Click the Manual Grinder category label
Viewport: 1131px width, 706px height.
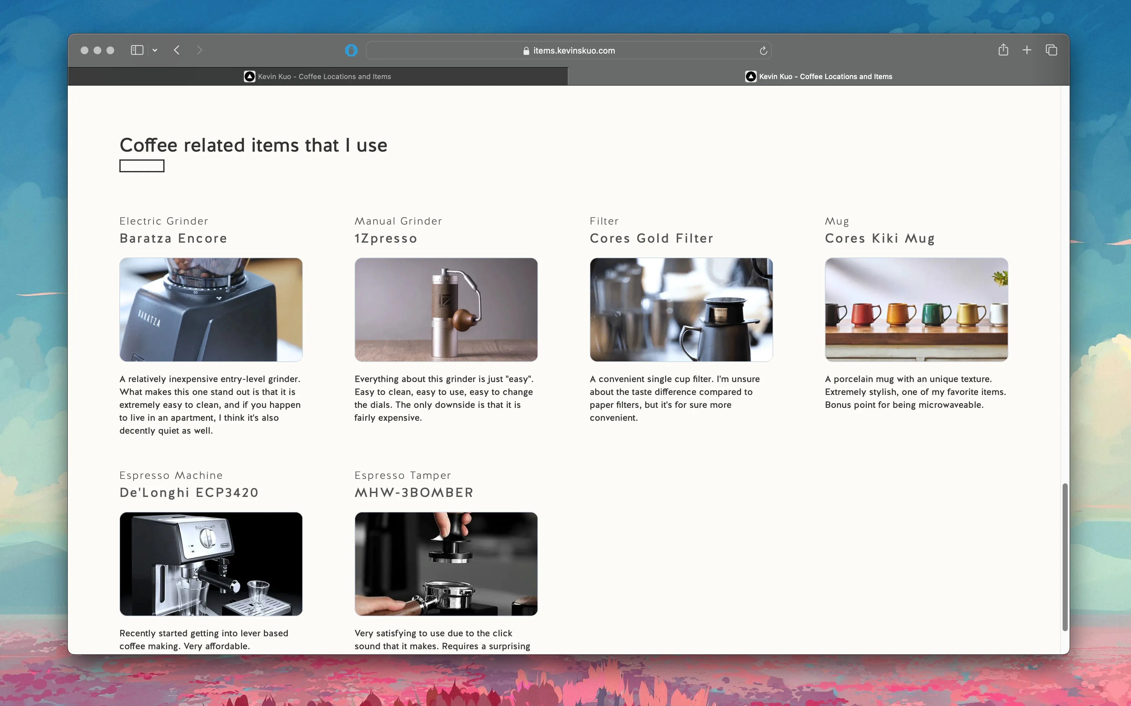coord(398,221)
